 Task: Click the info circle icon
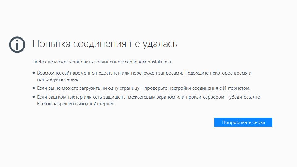(17, 45)
